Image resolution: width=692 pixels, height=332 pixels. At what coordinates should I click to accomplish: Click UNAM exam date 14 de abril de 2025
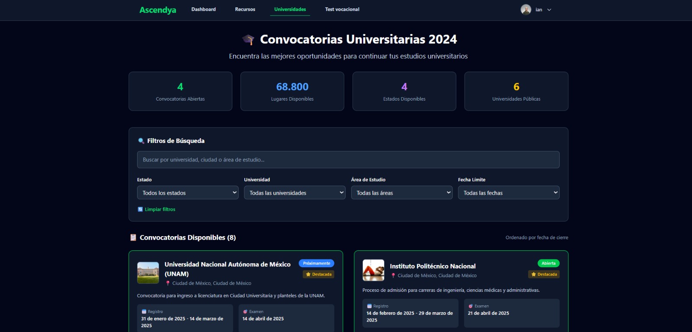(x=263, y=319)
